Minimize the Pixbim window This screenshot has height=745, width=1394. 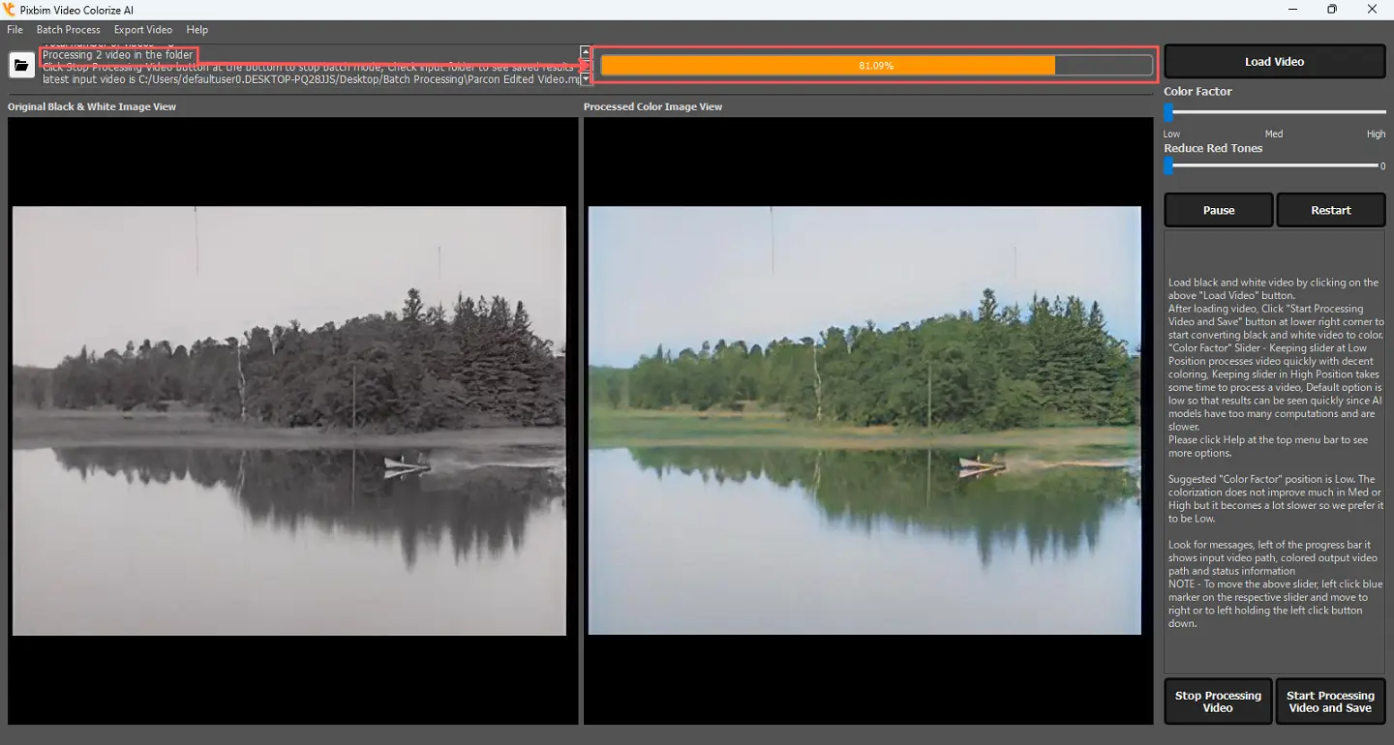click(1292, 10)
